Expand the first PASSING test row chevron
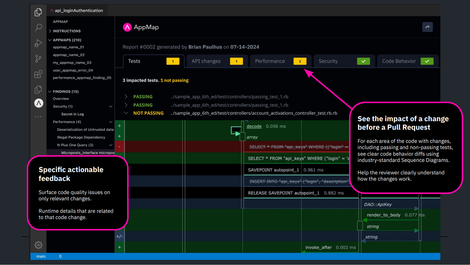The height and width of the screenshot is (265, 470). point(126,97)
